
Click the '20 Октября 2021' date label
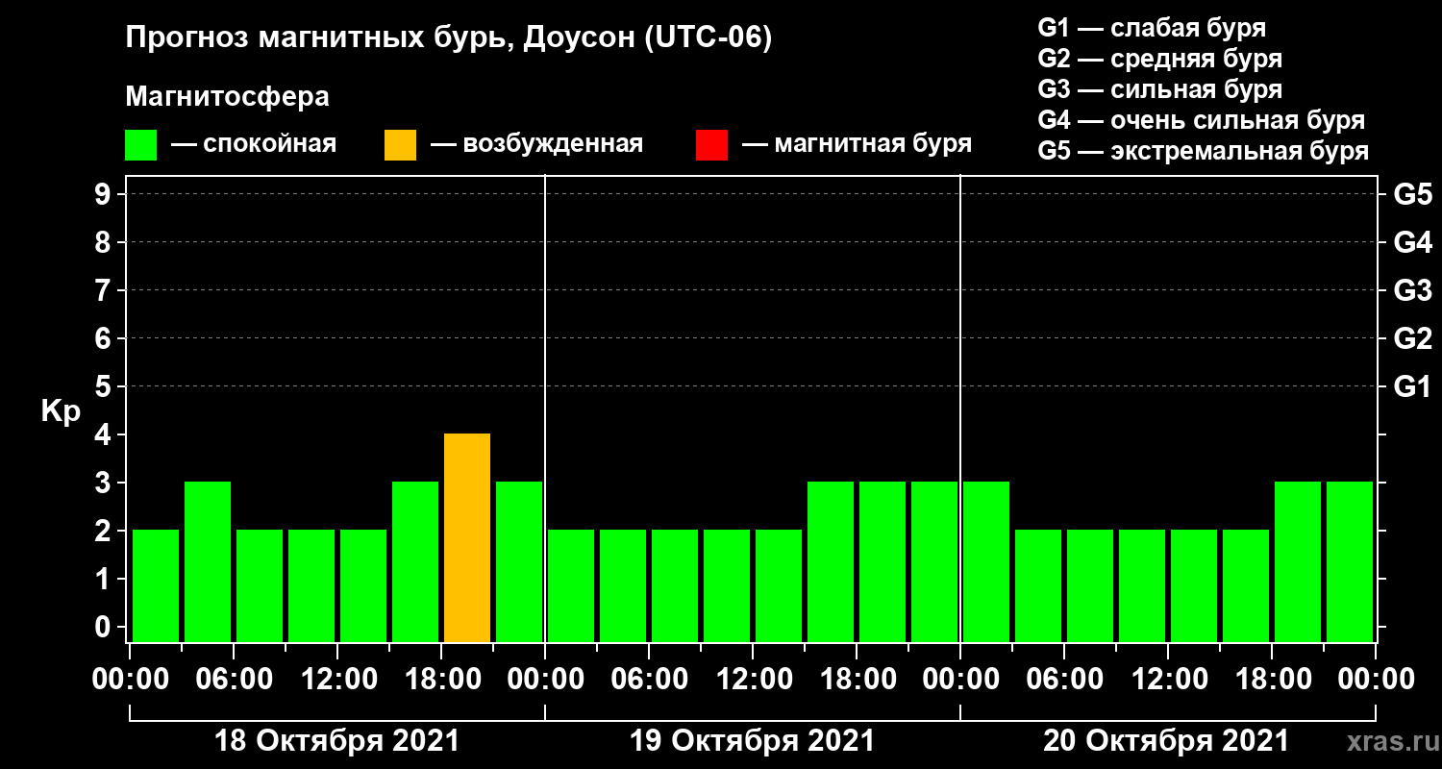click(x=1166, y=741)
